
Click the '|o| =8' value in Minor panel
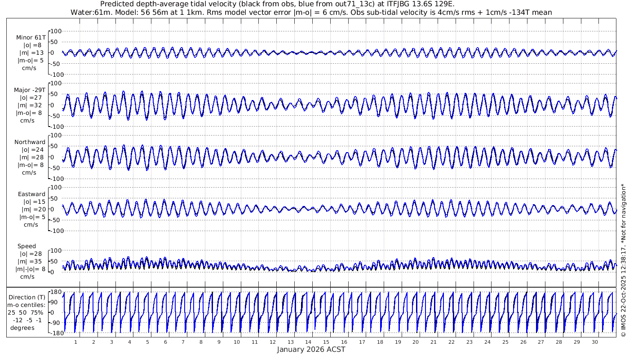pos(32,45)
